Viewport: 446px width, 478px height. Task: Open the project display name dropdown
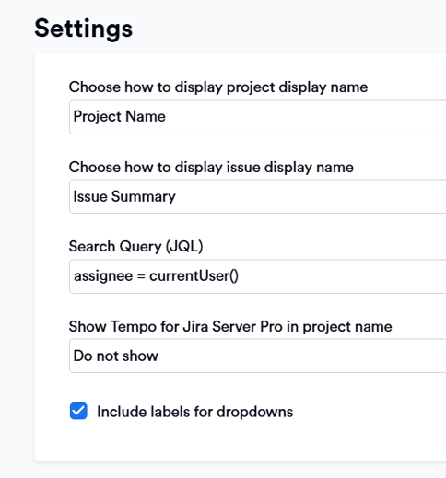coord(257,117)
